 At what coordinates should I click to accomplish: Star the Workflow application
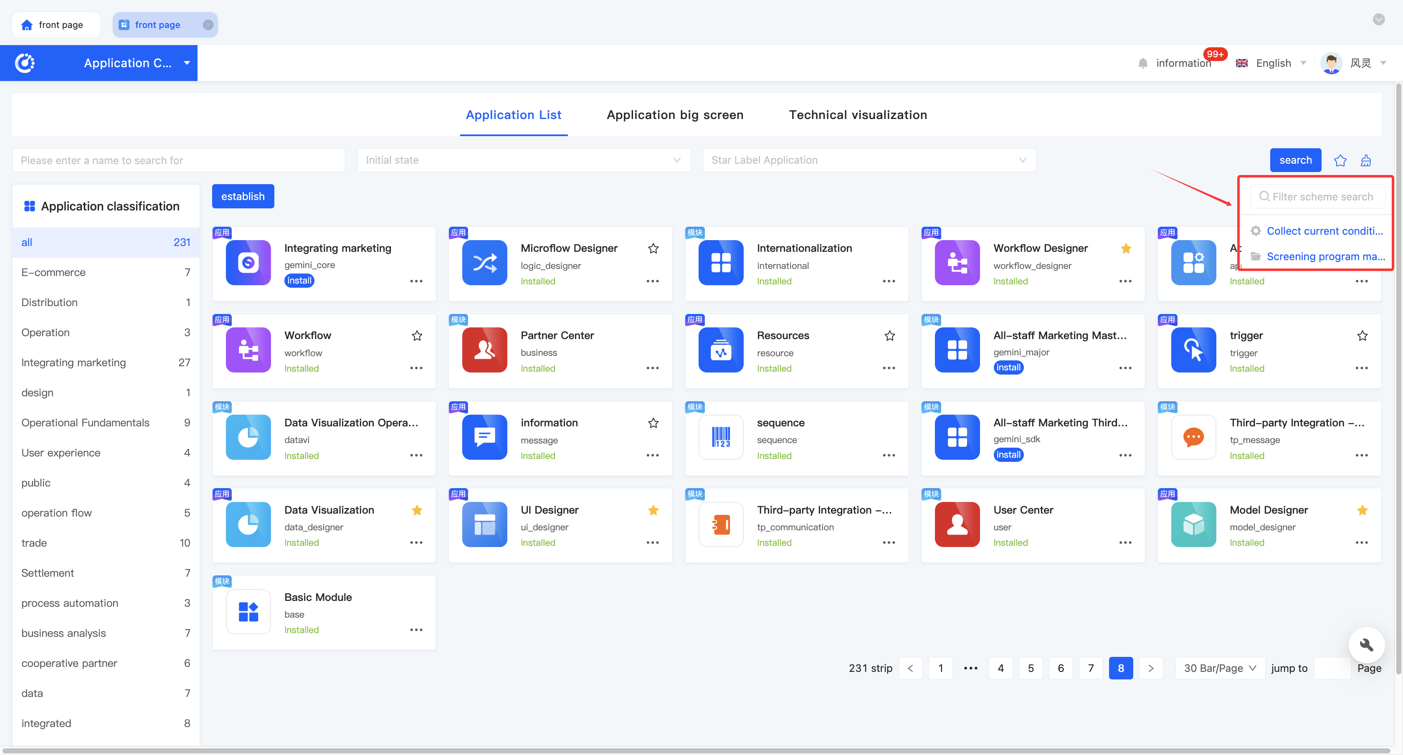point(417,336)
